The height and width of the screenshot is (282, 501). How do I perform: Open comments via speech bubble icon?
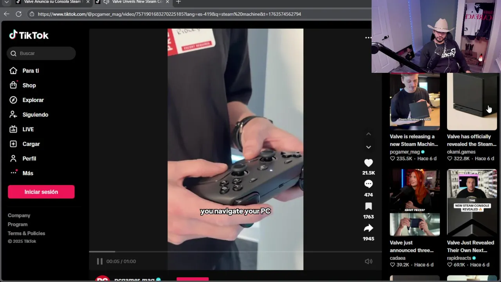click(x=368, y=184)
